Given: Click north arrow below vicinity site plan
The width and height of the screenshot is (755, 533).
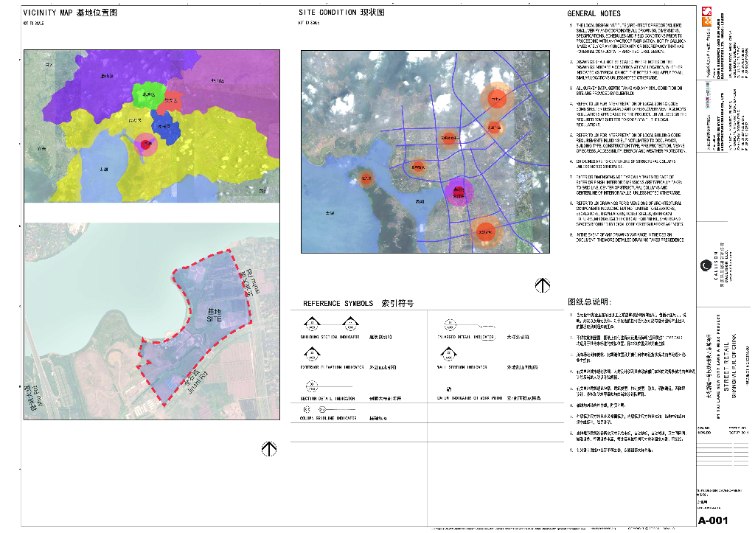Looking at the screenshot, I should [x=269, y=448].
